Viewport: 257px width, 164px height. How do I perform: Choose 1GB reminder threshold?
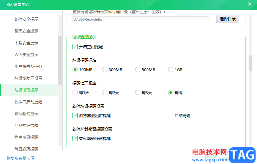(x=171, y=70)
